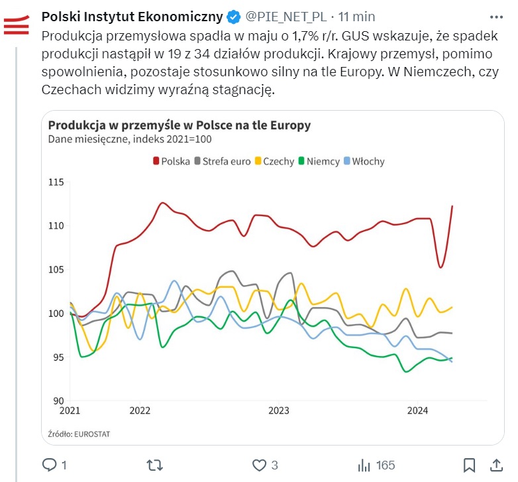Click the gray Strefa euro legend swatch
Screen dimensions: 518x482
pyautogui.click(x=197, y=161)
